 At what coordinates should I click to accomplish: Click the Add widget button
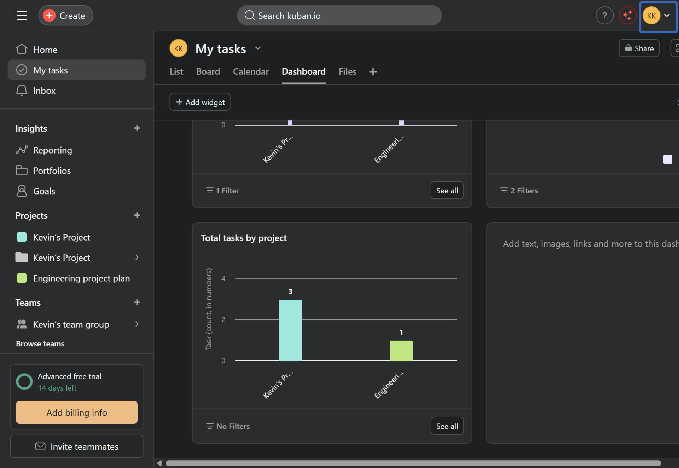200,102
